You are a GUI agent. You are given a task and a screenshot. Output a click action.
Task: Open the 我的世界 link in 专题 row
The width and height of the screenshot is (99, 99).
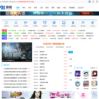point(58,33)
